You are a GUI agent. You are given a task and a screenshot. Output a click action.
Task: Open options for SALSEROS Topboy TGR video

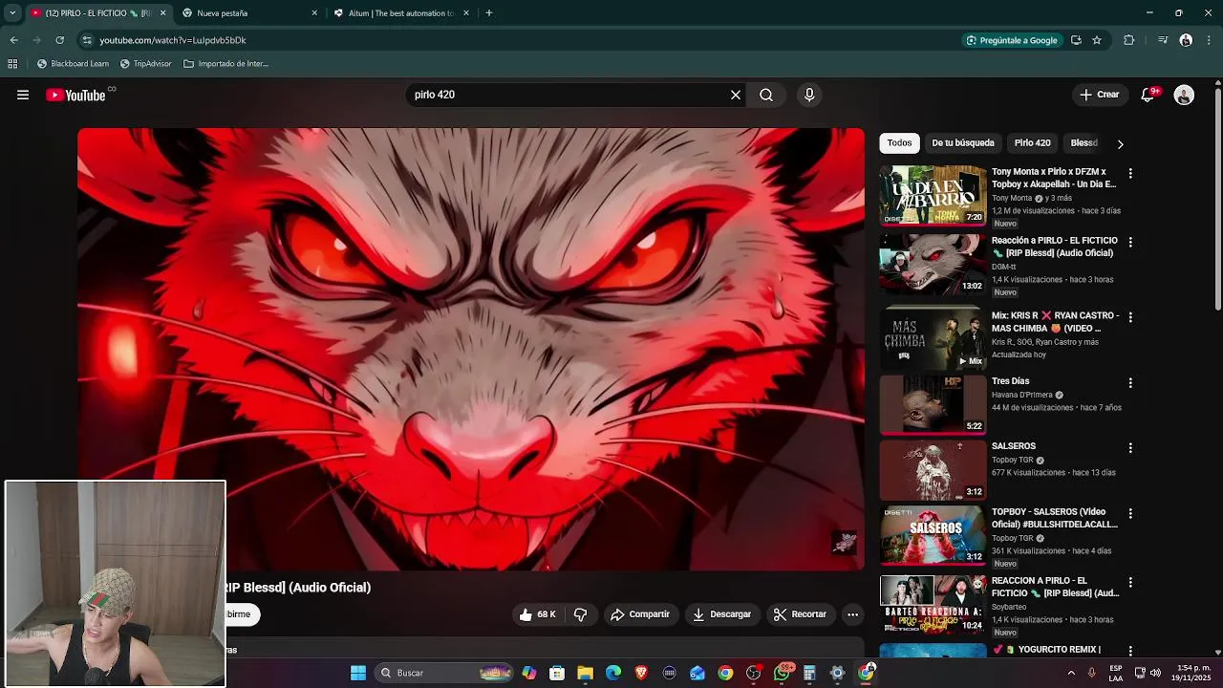(x=1130, y=447)
